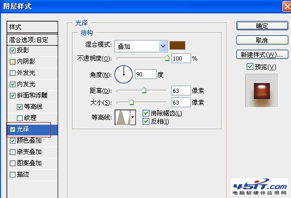
Task: Click the 取消 cancel button
Action: point(262,40)
